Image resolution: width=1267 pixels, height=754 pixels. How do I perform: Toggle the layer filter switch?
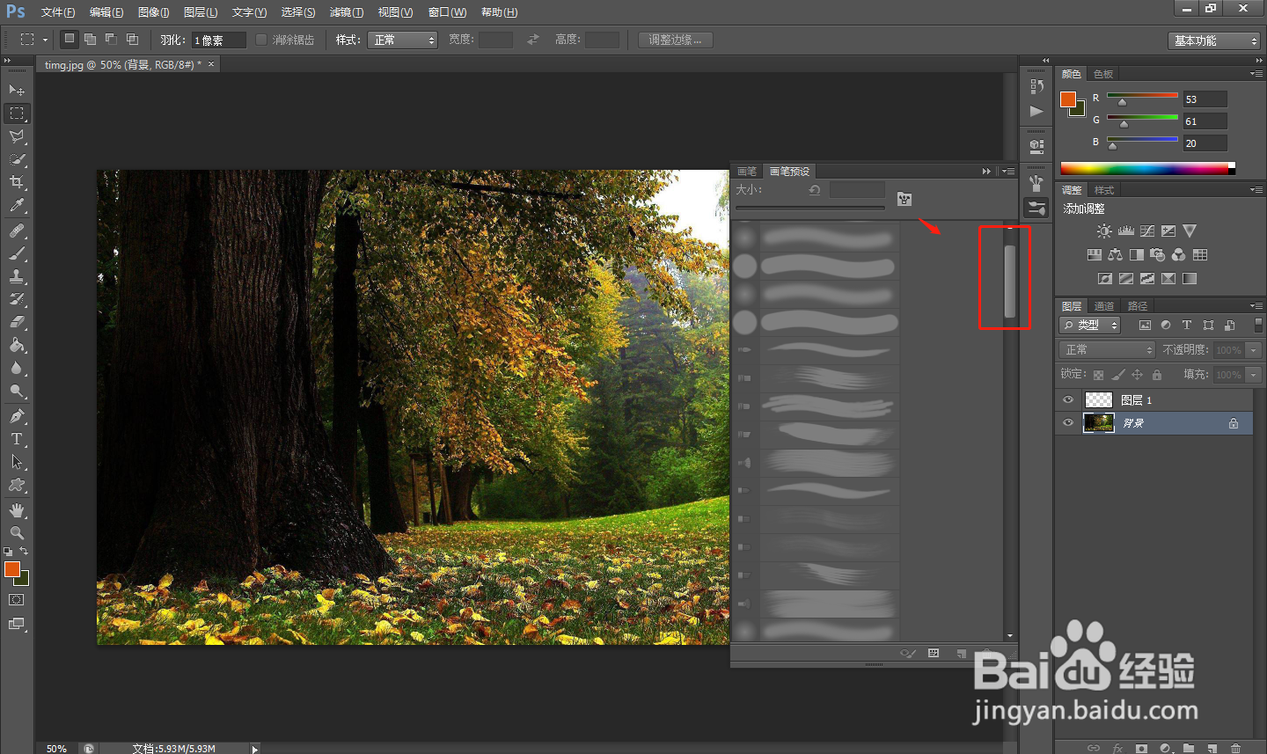(1258, 325)
